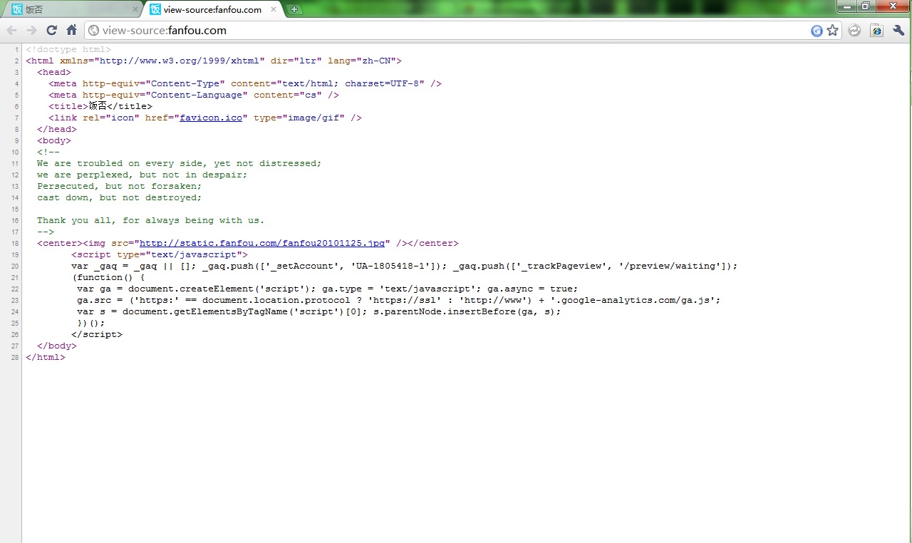The image size is (912, 543).
Task: Click the 'we are perplexed' comment line
Action: (142, 175)
